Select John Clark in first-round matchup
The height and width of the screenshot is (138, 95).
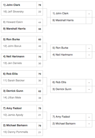tap(22, 5)
